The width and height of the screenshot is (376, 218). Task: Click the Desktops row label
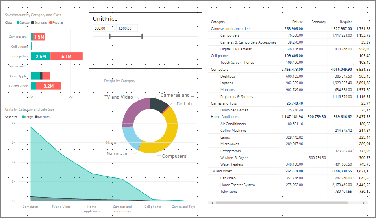228,76
